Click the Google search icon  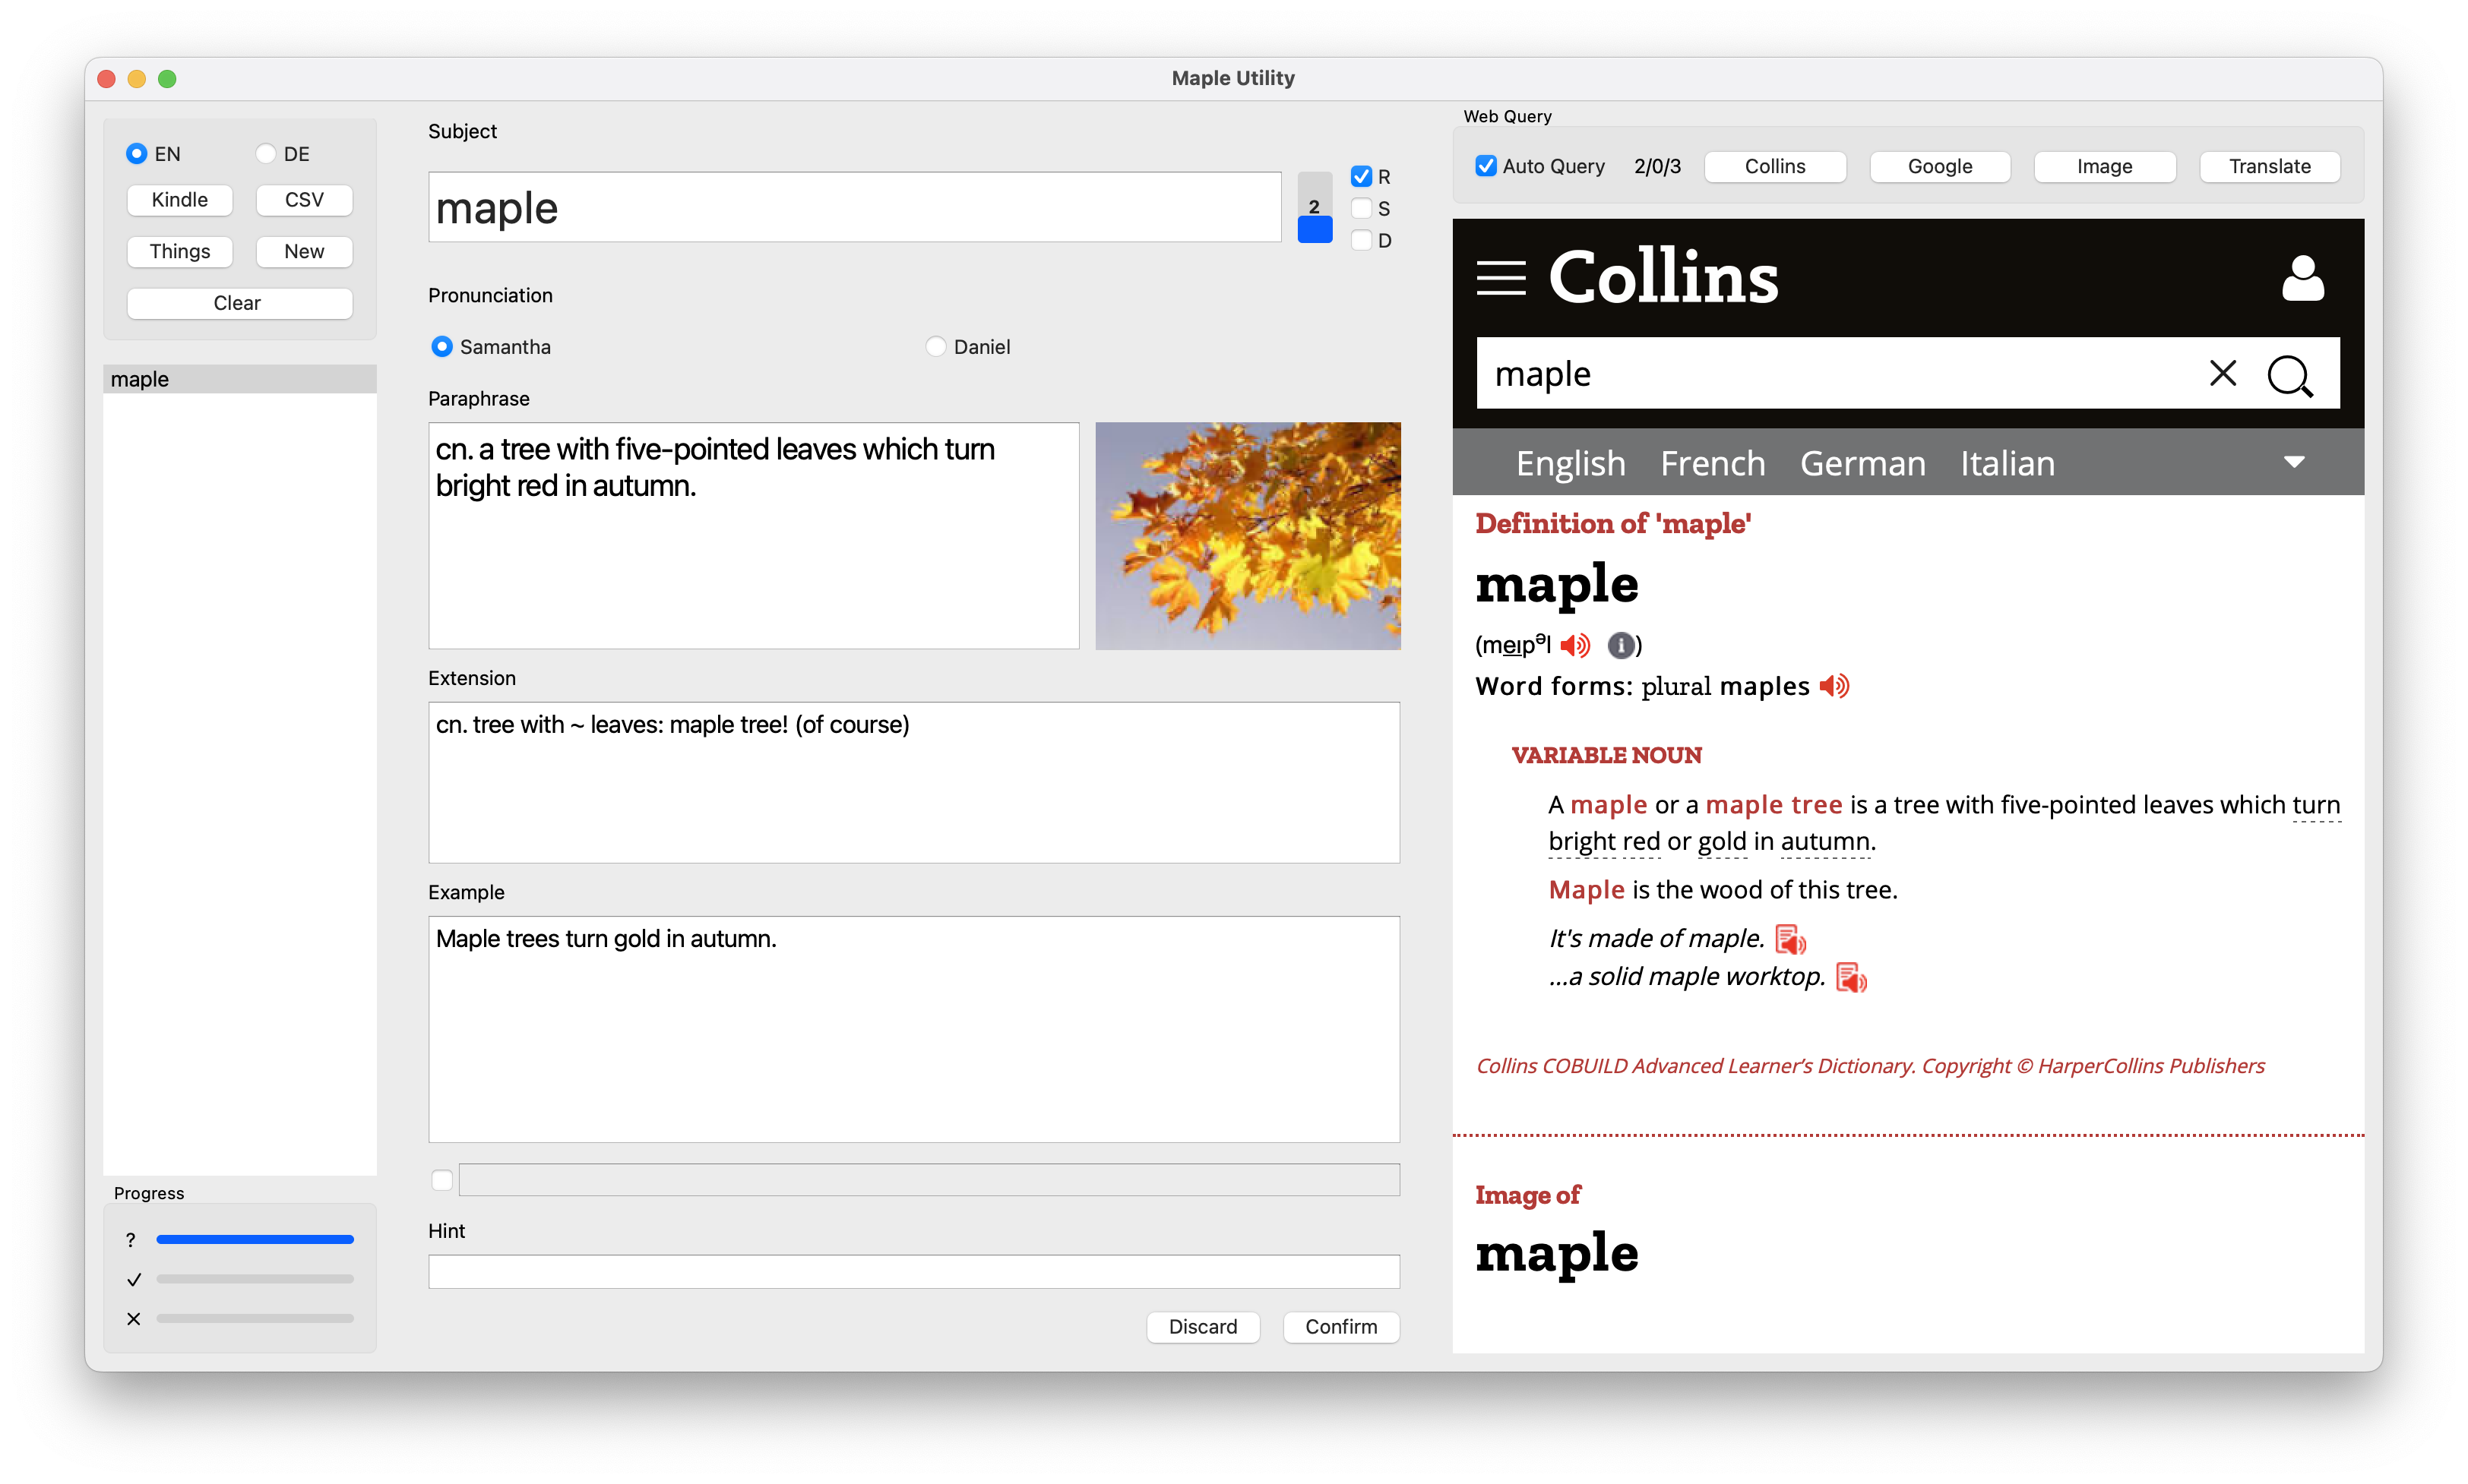pyautogui.click(x=1939, y=164)
